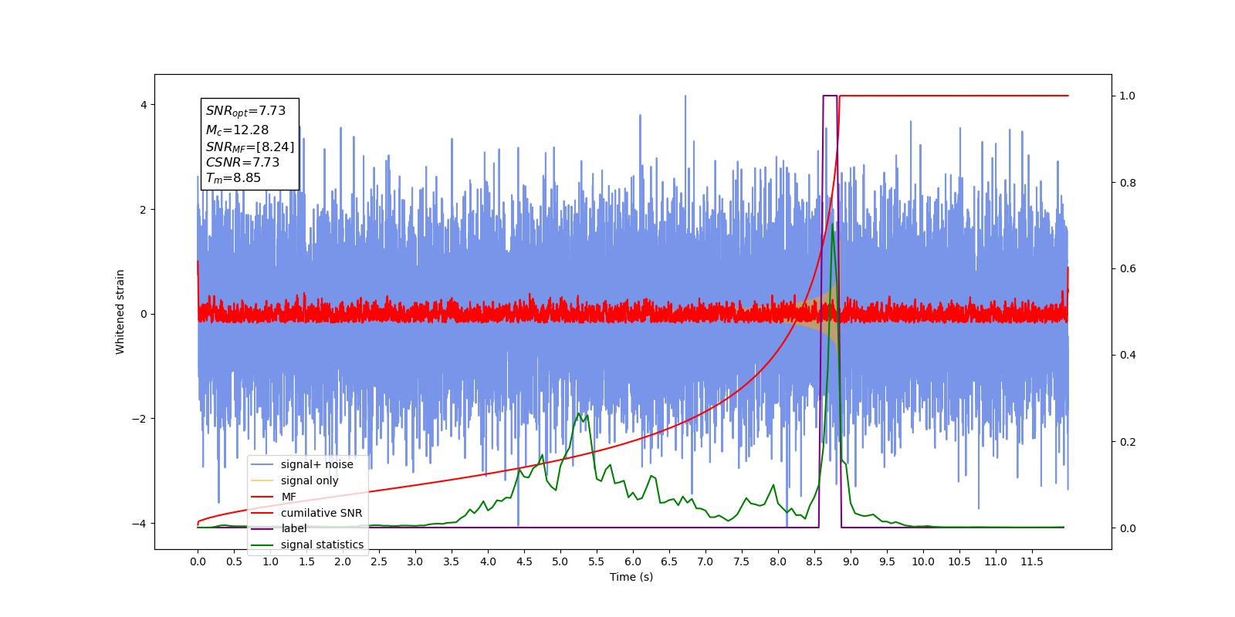Click the 2.0 x-axis tick label
Screen dimensions: 1235x617
pyautogui.click(x=343, y=561)
